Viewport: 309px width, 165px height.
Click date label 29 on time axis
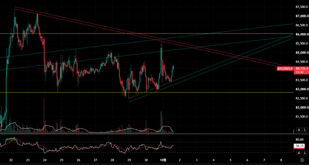[129, 160]
